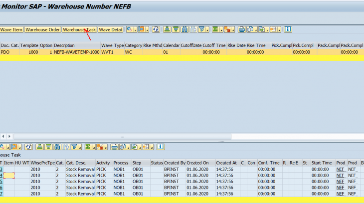Click the Start Time column header
Screen dimensions: 364x204
(x=323, y=163)
